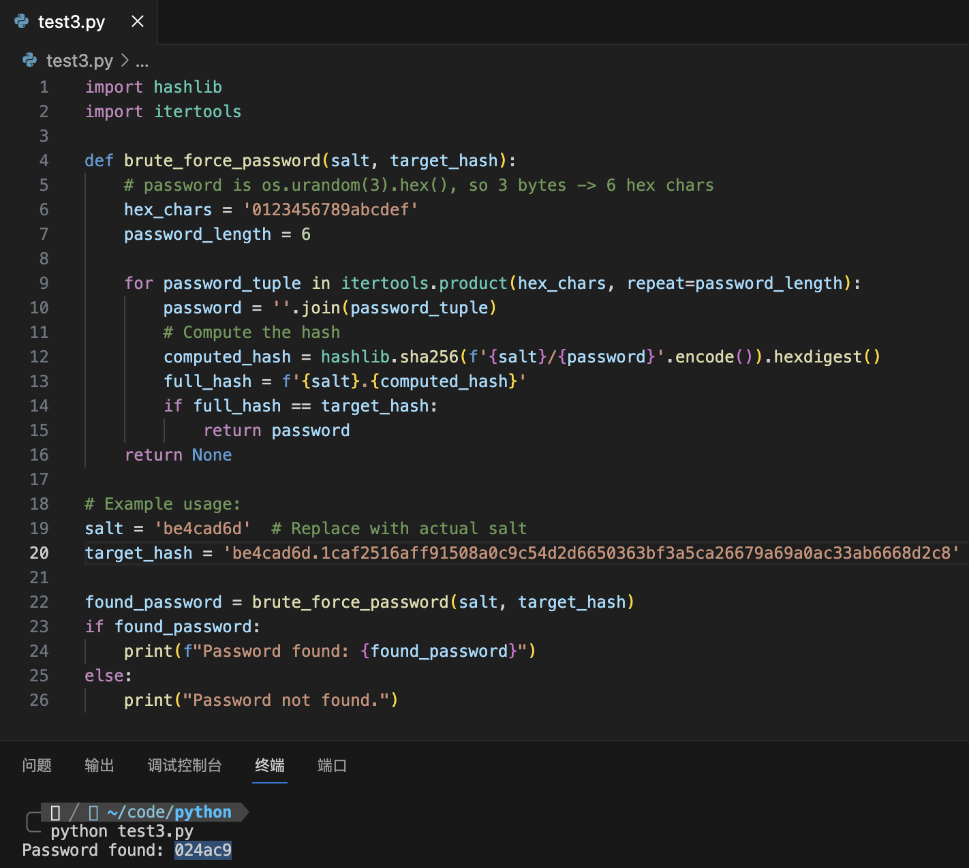Open the 端口 panel tab
Screen dimensions: 969x868
333,766
